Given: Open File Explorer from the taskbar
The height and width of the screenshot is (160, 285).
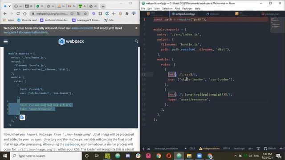Looking at the screenshot, I should 189,156.
